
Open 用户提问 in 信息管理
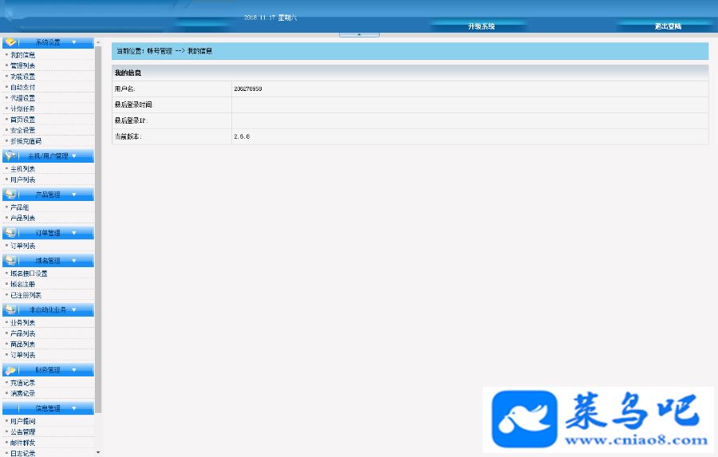[x=23, y=421]
